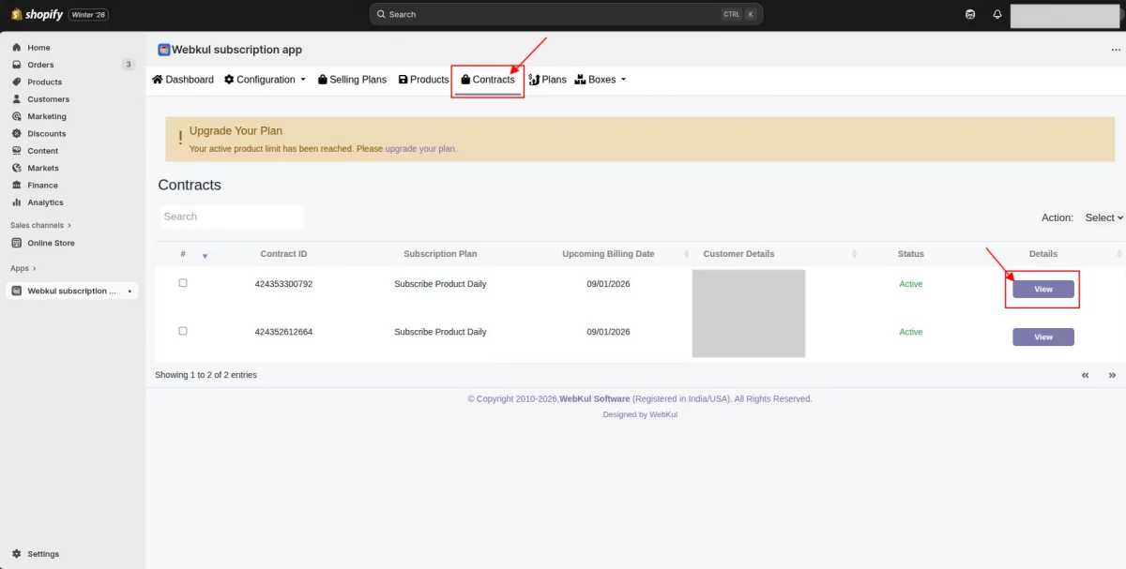The width and height of the screenshot is (1126, 569).
Task: Open the WebKul Software footer link
Action: coord(595,398)
